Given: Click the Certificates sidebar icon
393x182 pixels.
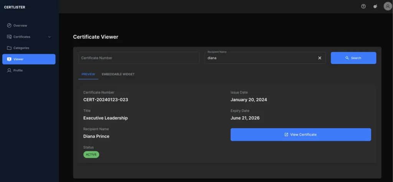Looking at the screenshot, I should (x=9, y=36).
